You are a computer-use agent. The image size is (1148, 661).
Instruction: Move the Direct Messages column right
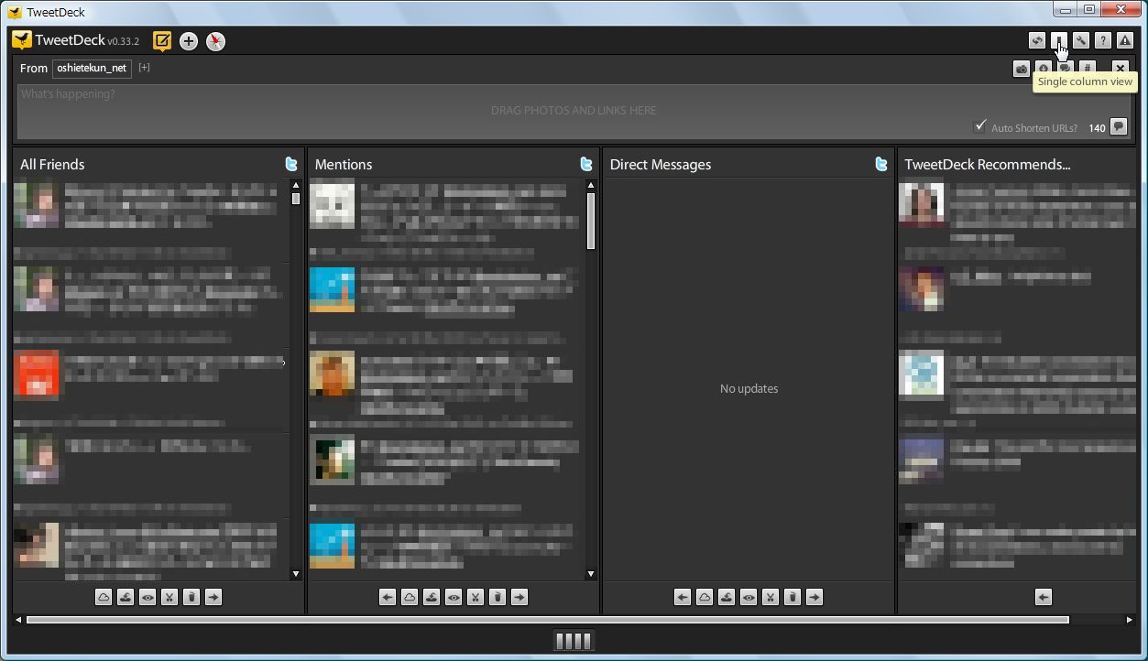pyautogui.click(x=815, y=597)
